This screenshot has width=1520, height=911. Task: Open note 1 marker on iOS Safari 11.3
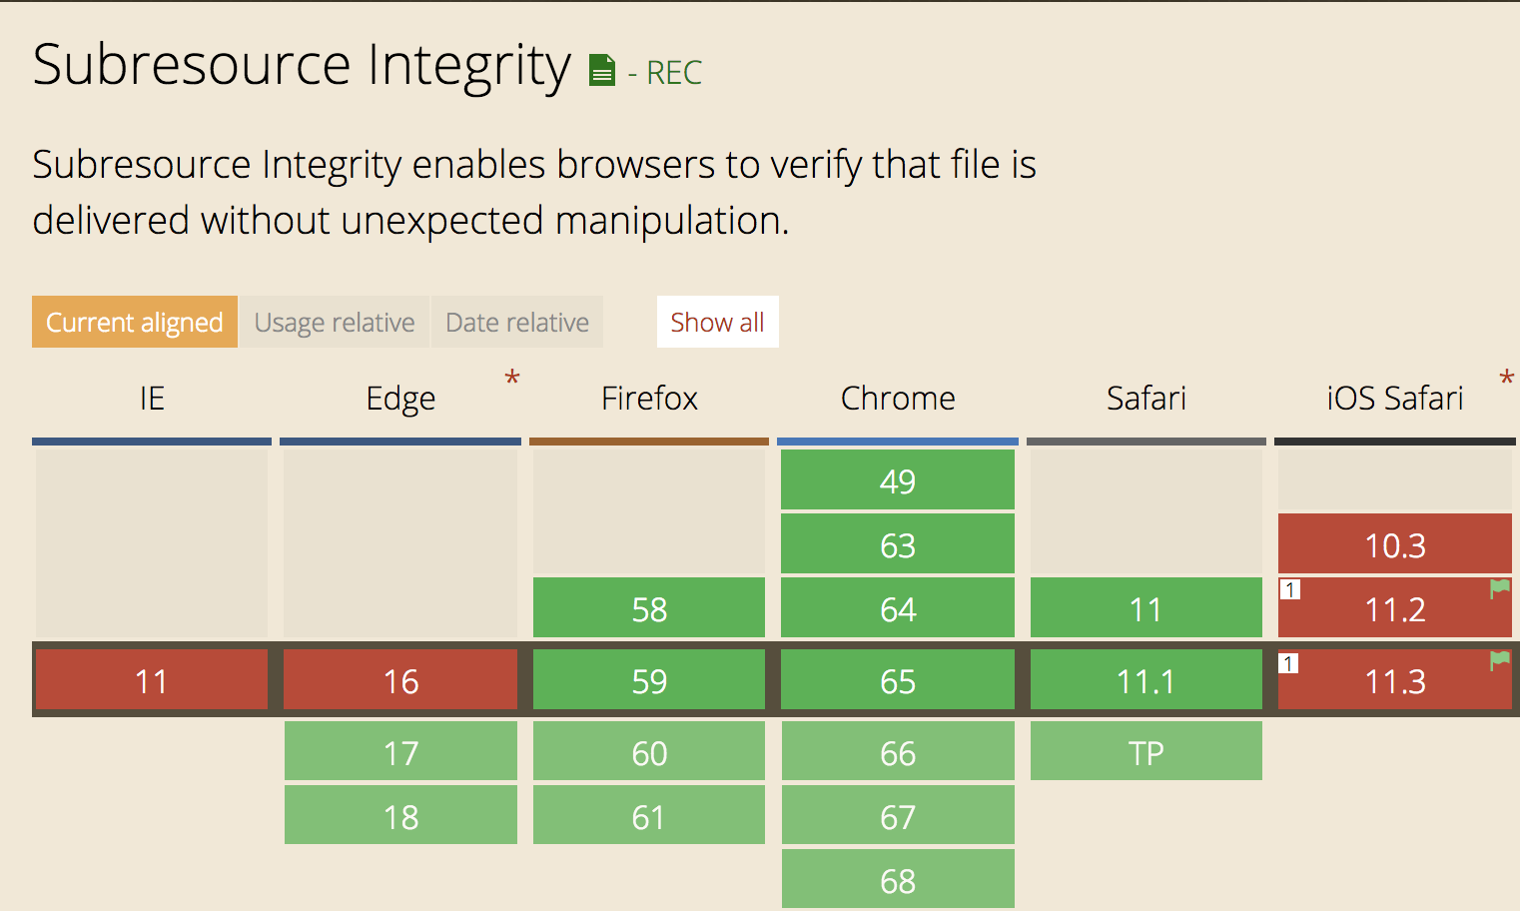1289,663
